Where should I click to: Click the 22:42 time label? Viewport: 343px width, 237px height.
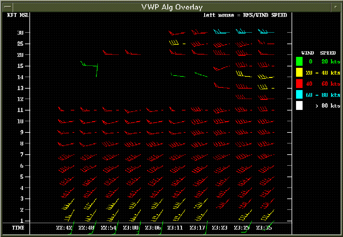click(x=64, y=228)
